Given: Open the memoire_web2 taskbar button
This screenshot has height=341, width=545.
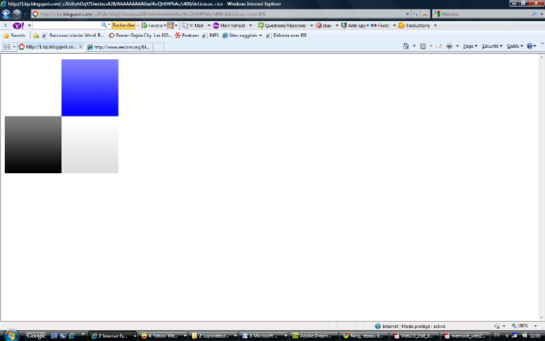Looking at the screenshot, I should click(465, 336).
